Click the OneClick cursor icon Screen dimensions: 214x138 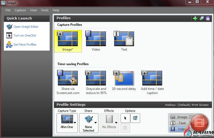[x=9, y=35]
